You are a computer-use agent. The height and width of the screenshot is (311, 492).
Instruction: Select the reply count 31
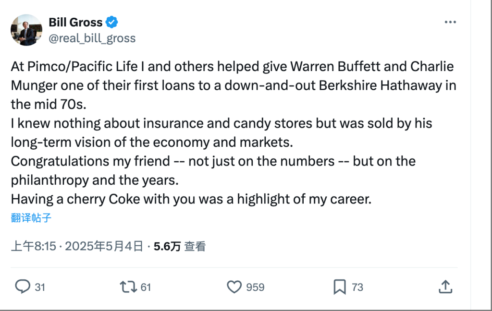(40, 287)
